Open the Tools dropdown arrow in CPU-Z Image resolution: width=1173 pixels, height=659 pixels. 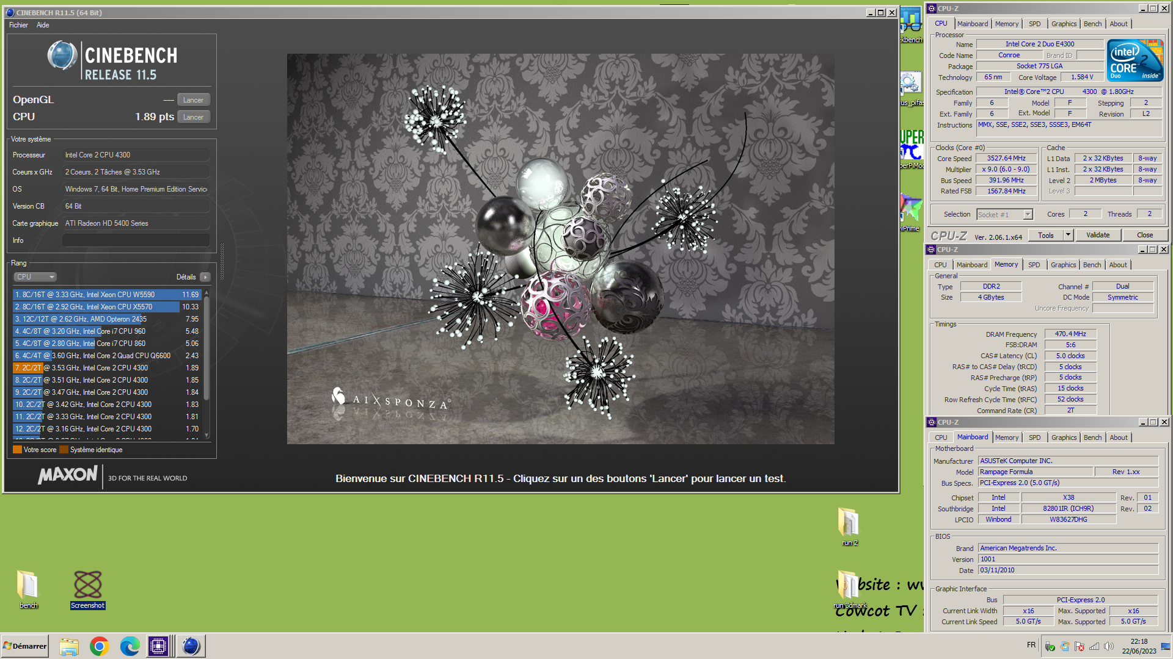click(x=1068, y=235)
